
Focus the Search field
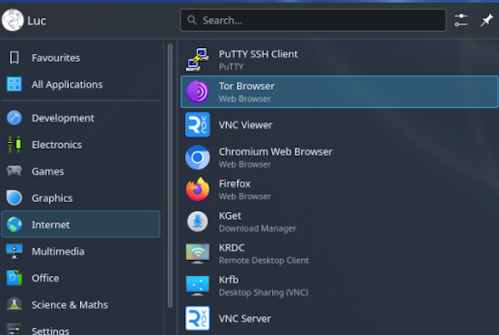coord(313,20)
